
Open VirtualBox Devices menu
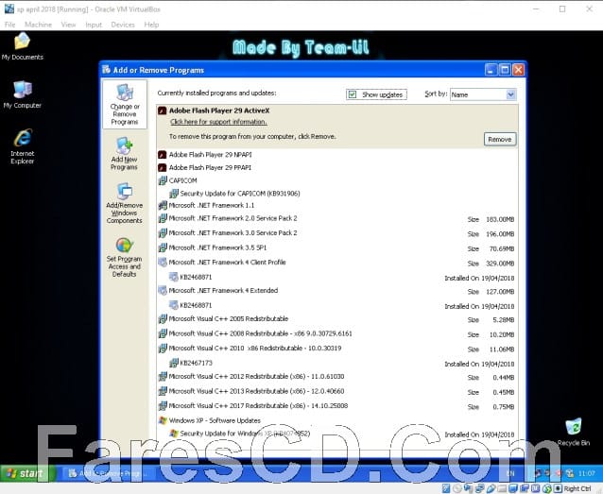(123, 25)
